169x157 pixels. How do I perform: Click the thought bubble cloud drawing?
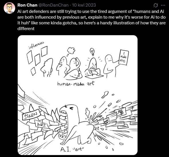(x=71, y=50)
